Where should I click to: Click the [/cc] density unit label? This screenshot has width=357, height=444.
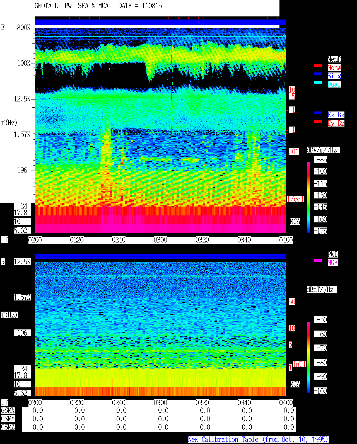[x=295, y=199]
